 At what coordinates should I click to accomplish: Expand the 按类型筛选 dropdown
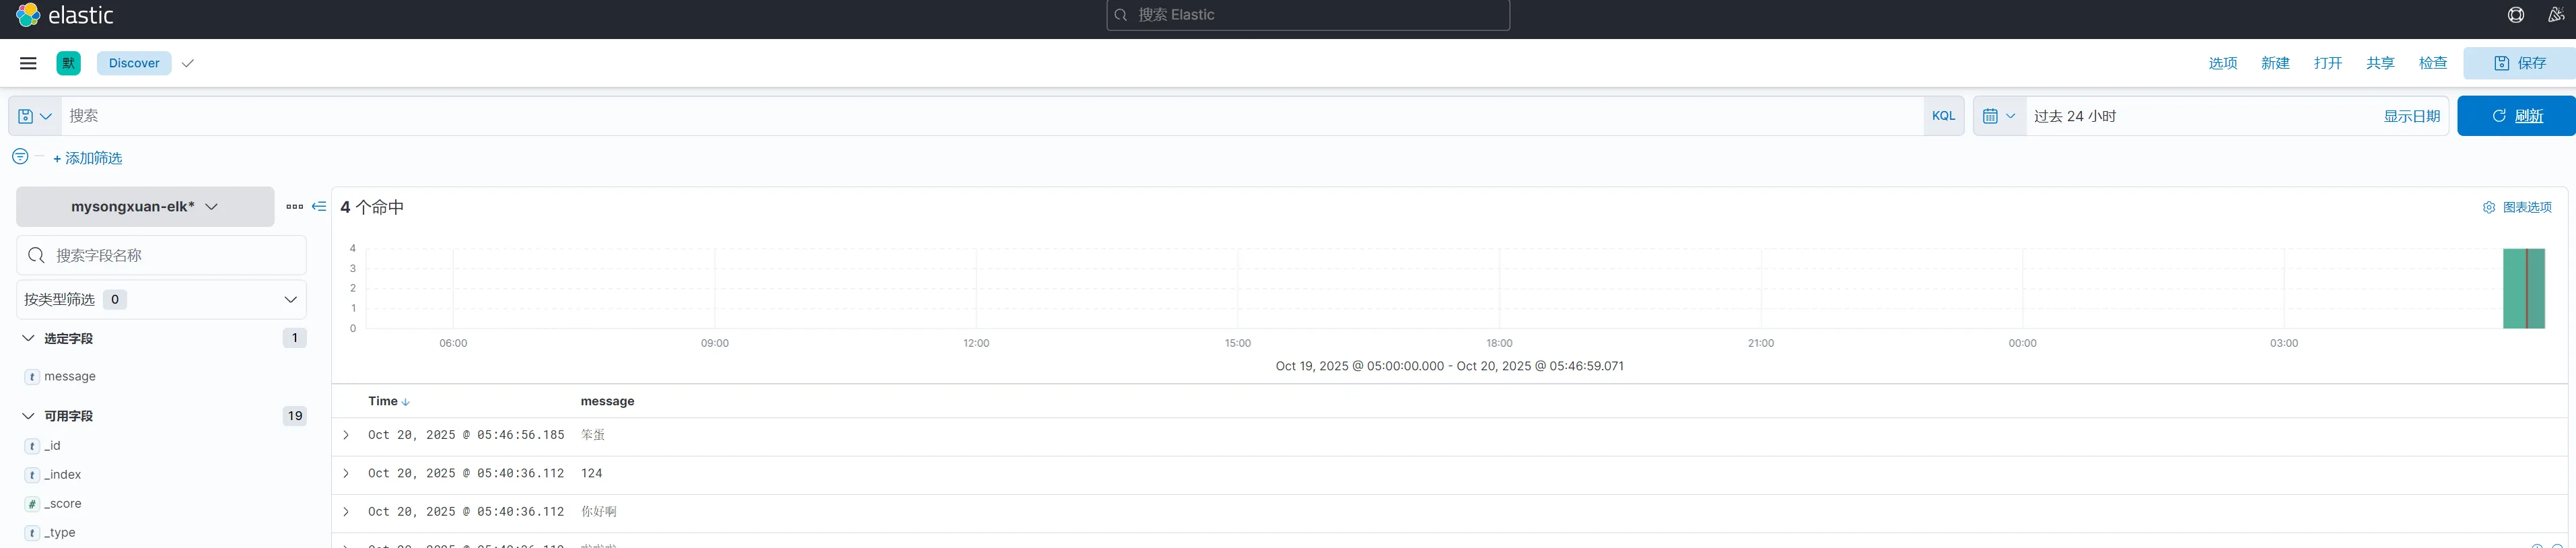pyautogui.click(x=161, y=299)
